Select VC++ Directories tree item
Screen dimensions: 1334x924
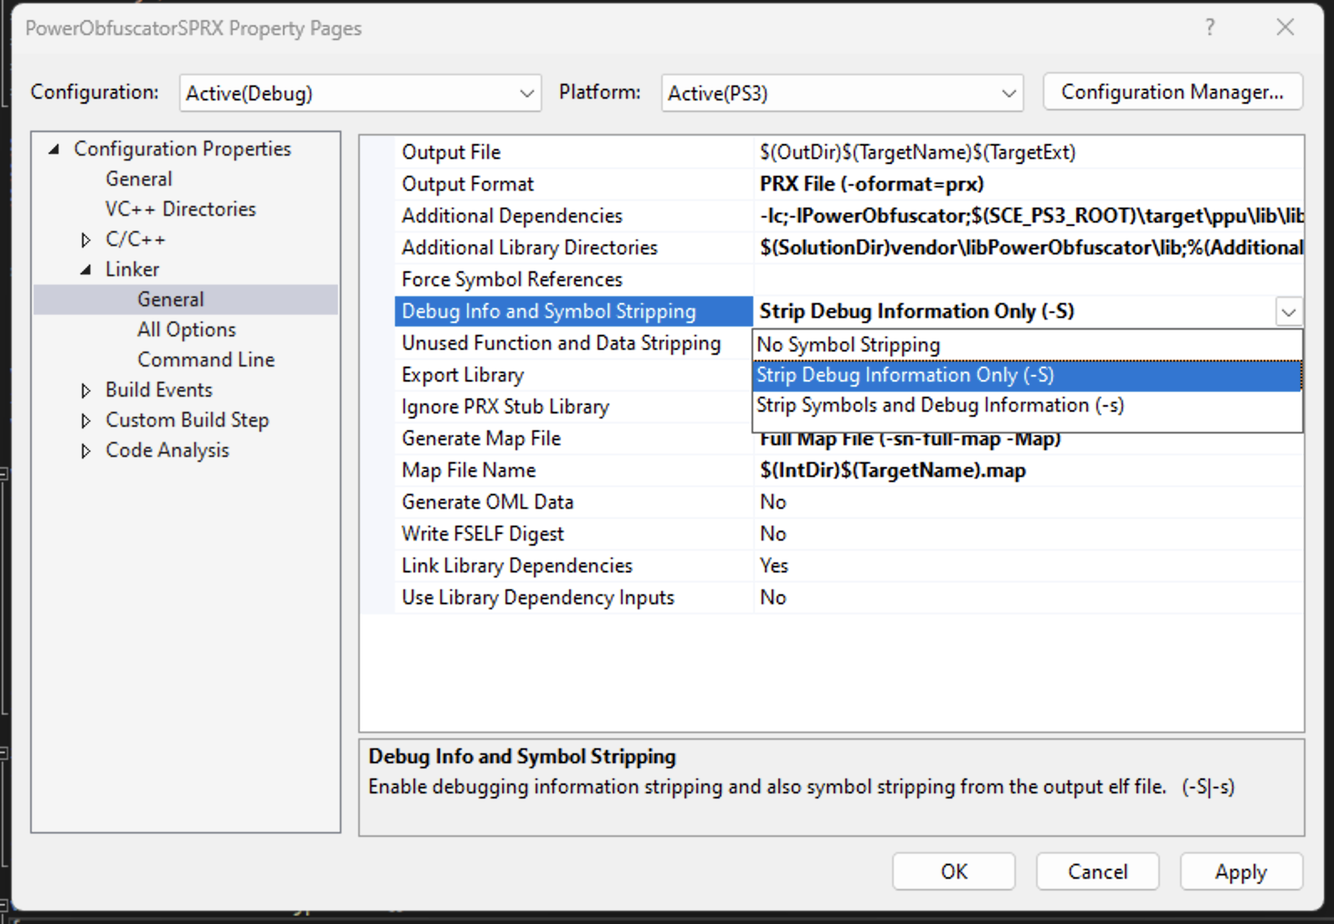pos(181,209)
